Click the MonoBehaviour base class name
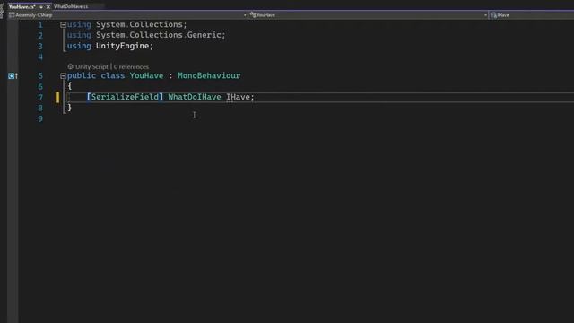This screenshot has height=323, width=574. [x=209, y=75]
